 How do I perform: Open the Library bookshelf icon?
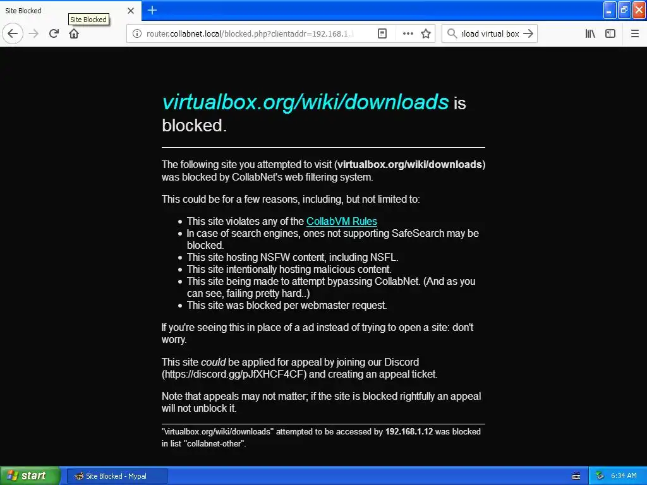click(590, 34)
